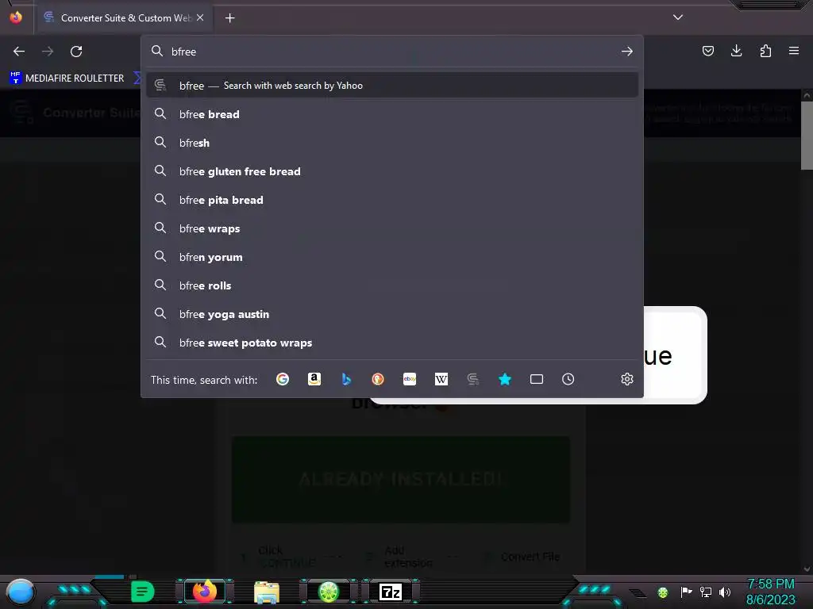The height and width of the screenshot is (609, 813).
Task: Choose suggestion 'bfree yoga austin'
Action: tap(392, 314)
